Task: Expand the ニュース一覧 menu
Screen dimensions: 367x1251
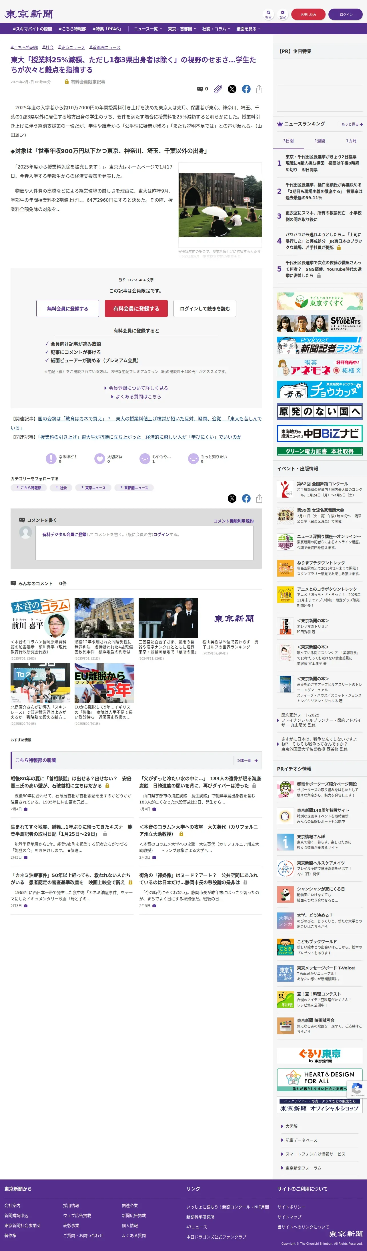Action: pos(148,29)
